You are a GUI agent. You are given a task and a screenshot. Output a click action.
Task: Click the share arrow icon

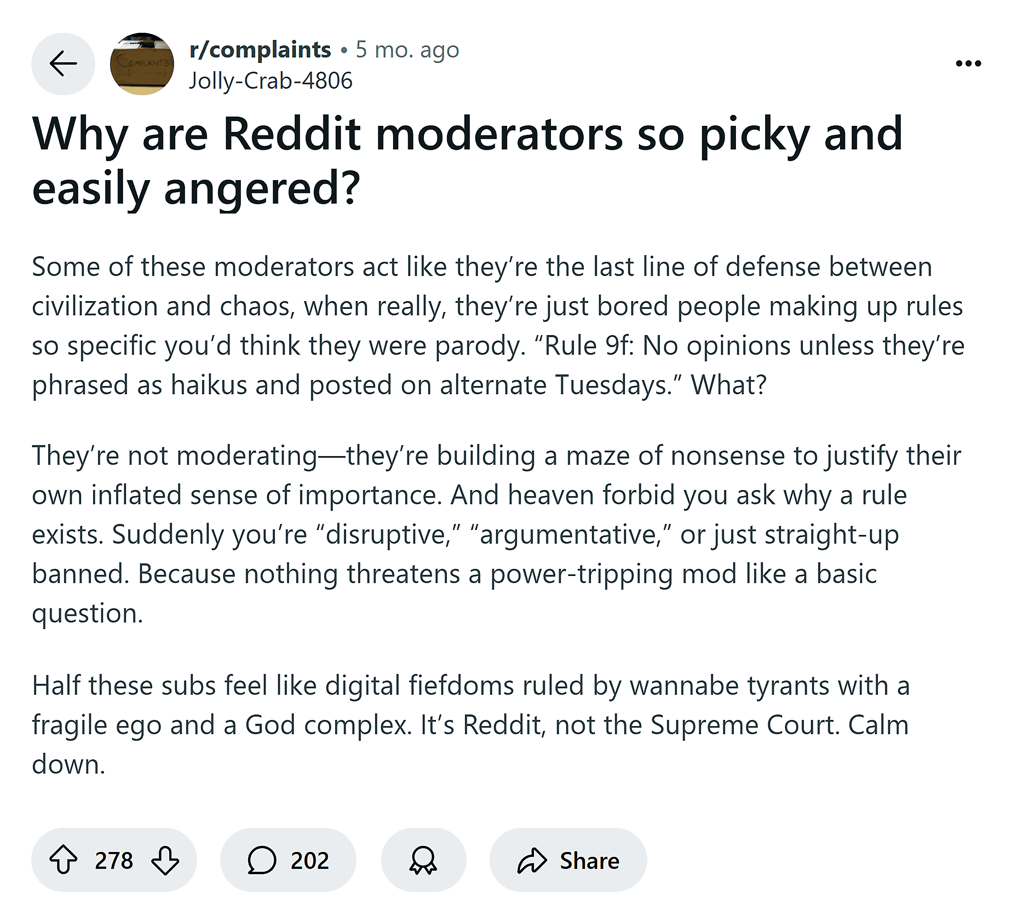(x=532, y=860)
